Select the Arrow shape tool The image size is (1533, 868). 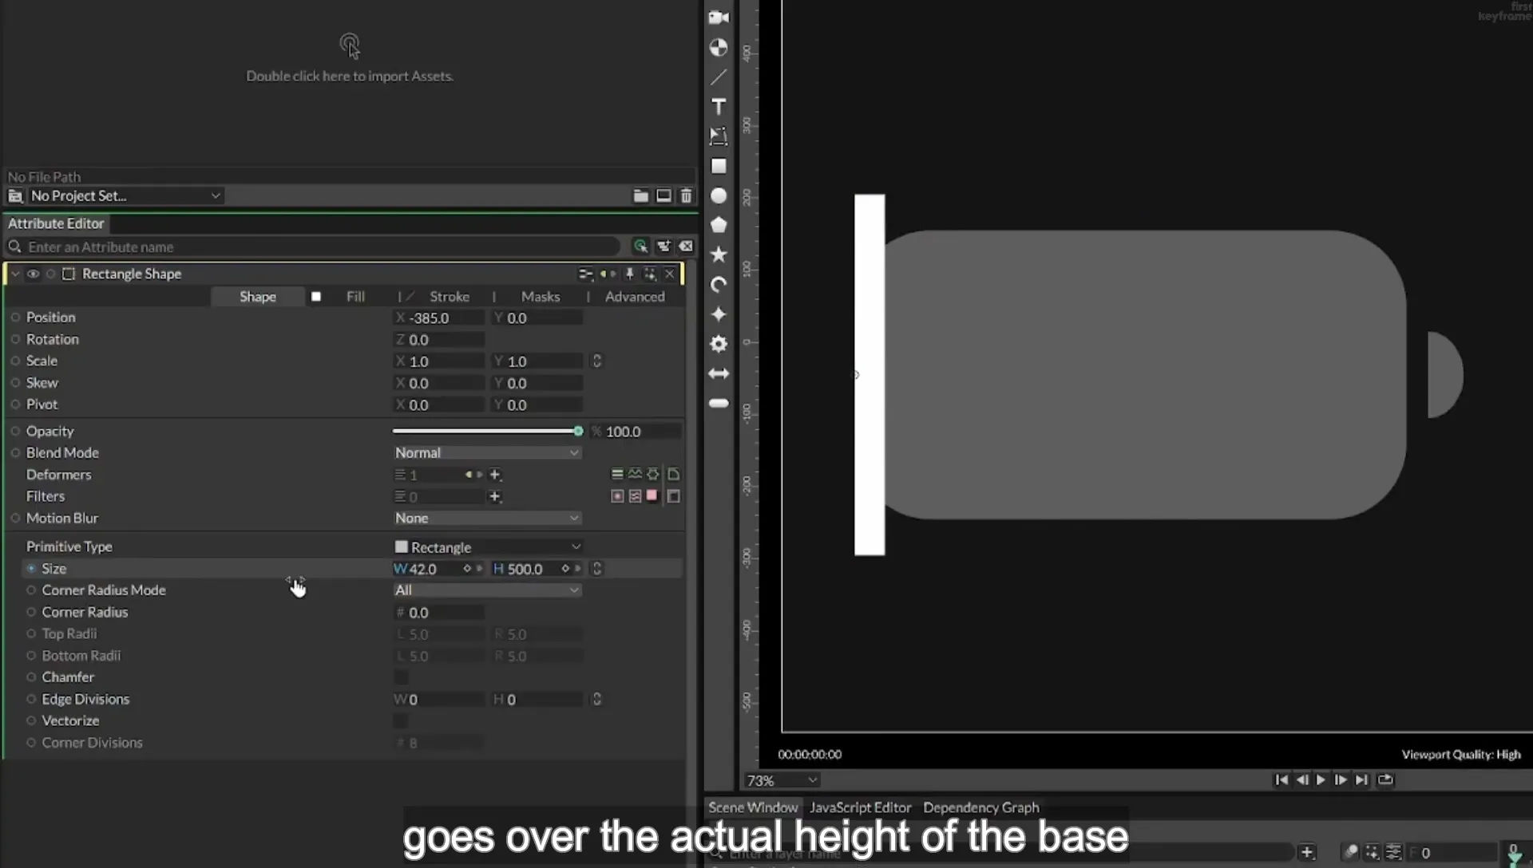719,373
